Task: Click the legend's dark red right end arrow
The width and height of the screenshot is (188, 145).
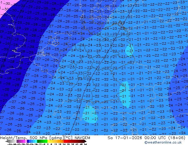Action: (x=85, y=141)
